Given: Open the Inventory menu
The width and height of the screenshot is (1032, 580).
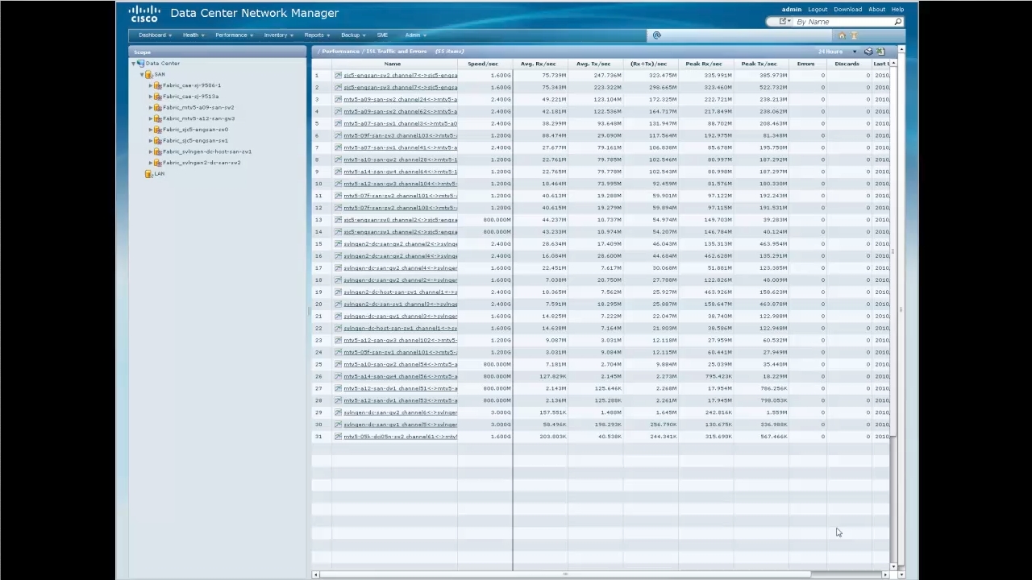Looking at the screenshot, I should (x=278, y=35).
